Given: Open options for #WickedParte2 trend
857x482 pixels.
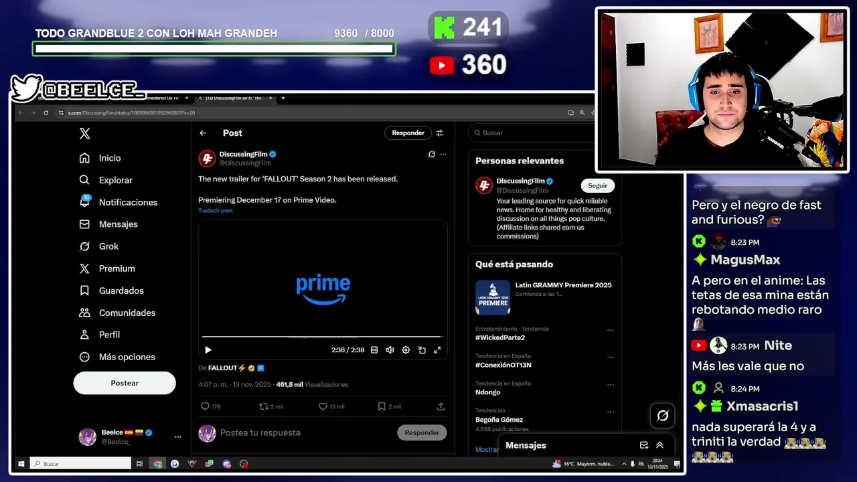Looking at the screenshot, I should [610, 330].
